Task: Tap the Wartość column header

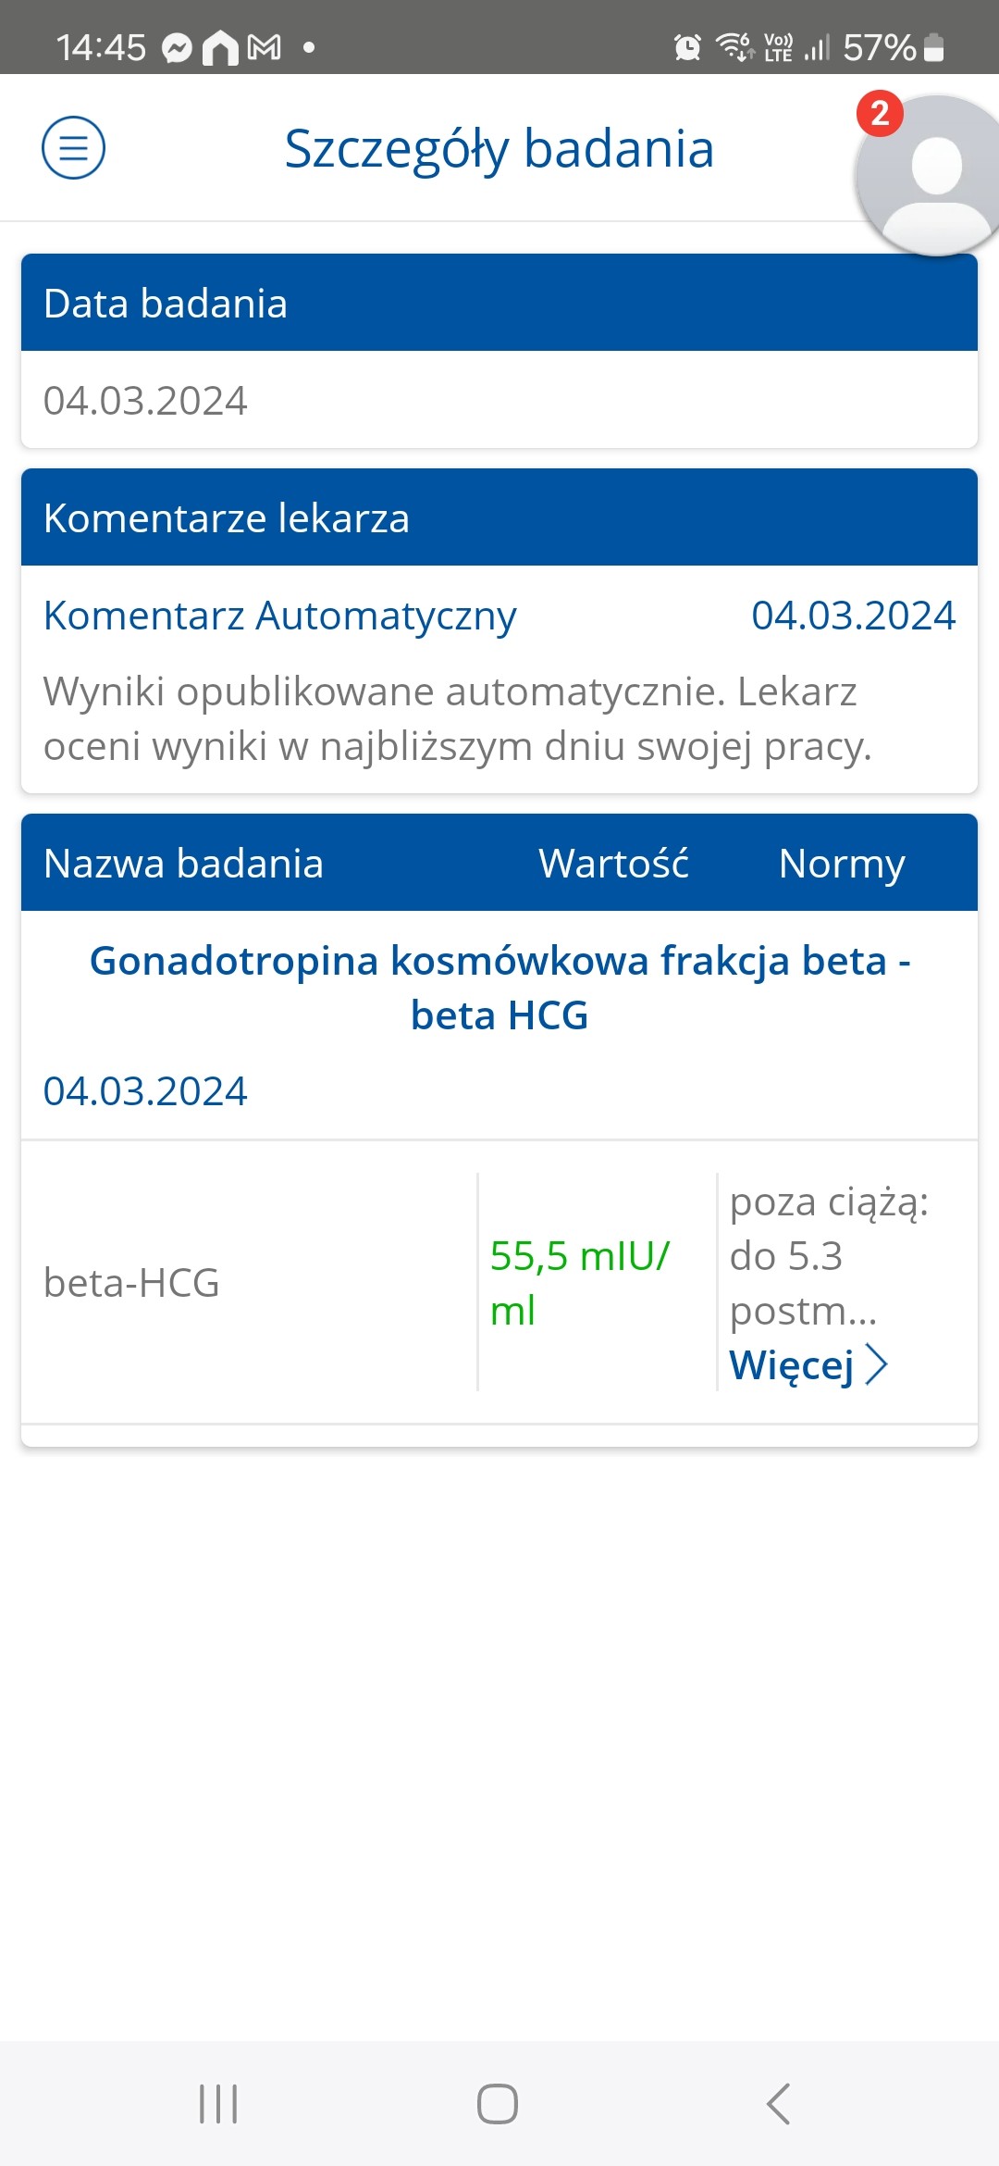Action: coord(613,864)
